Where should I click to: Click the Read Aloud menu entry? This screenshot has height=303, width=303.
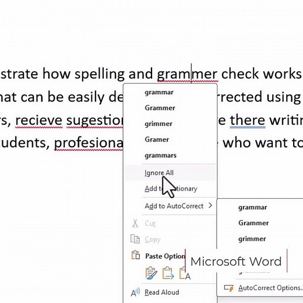[x=162, y=293]
